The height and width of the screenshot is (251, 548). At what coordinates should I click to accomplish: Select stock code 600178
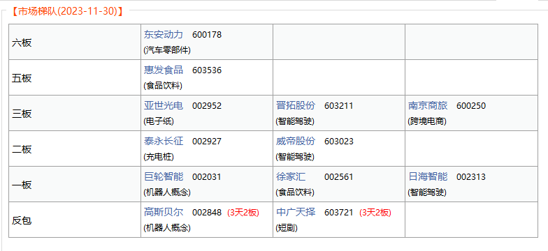(x=207, y=35)
